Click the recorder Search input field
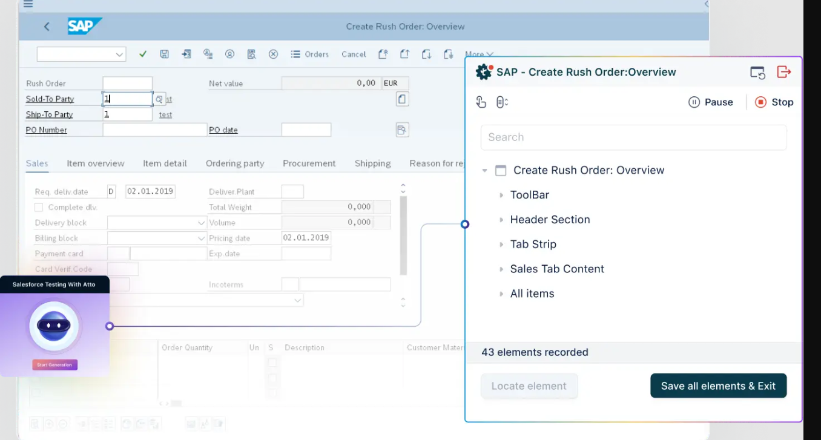Viewport: 821px width, 440px height. click(633, 137)
